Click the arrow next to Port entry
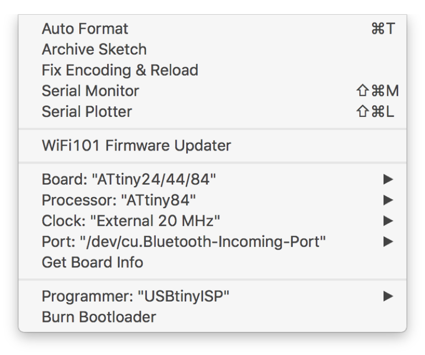This screenshot has height=355, width=425. (388, 242)
